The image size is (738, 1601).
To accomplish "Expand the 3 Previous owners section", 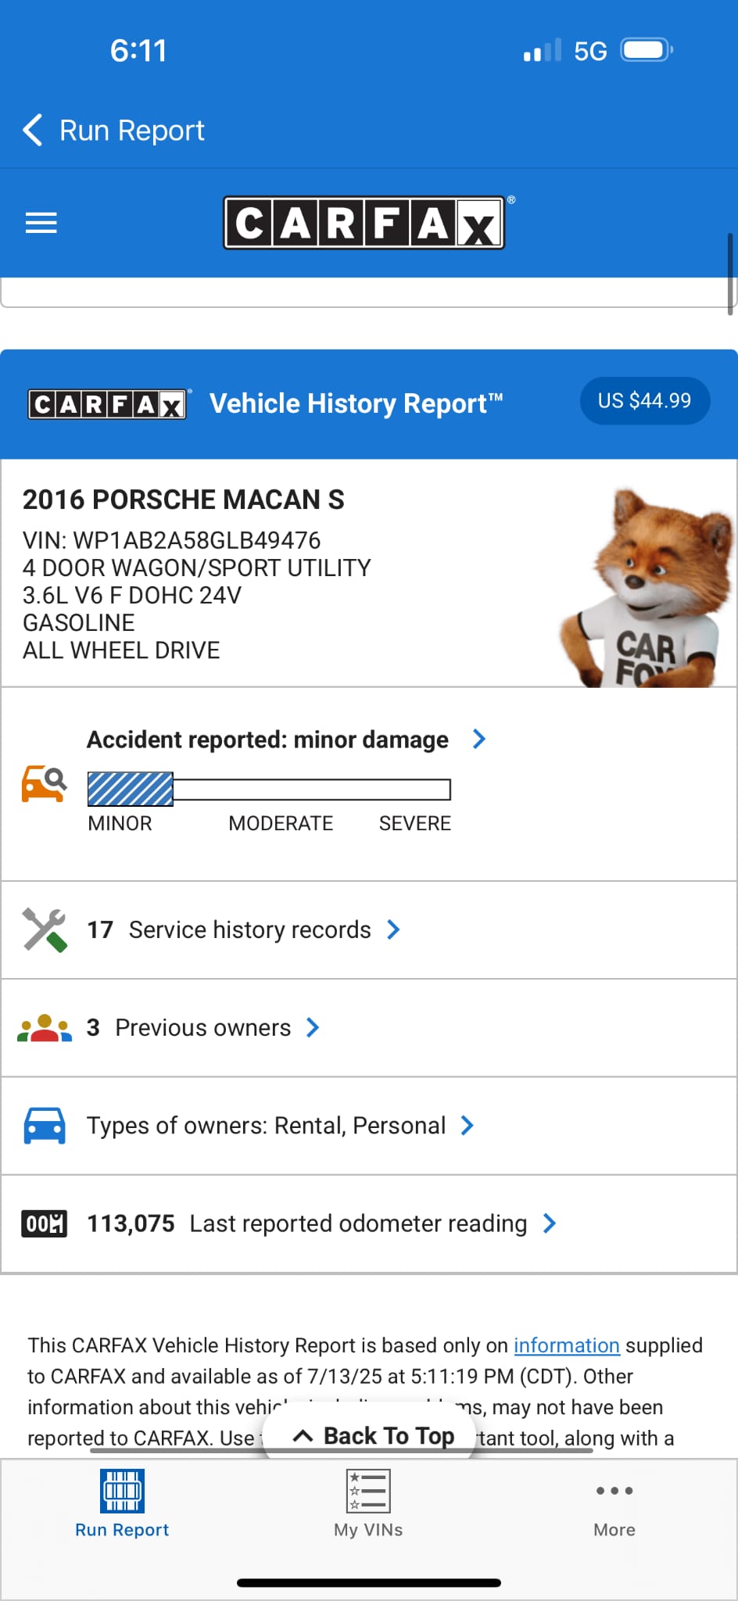I will coord(313,1027).
